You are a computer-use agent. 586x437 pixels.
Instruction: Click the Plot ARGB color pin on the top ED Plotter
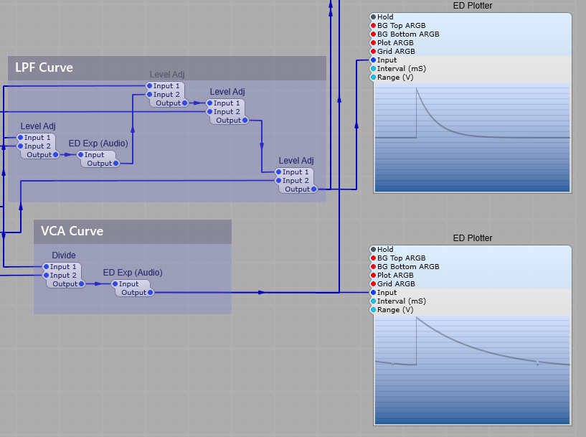coord(374,42)
